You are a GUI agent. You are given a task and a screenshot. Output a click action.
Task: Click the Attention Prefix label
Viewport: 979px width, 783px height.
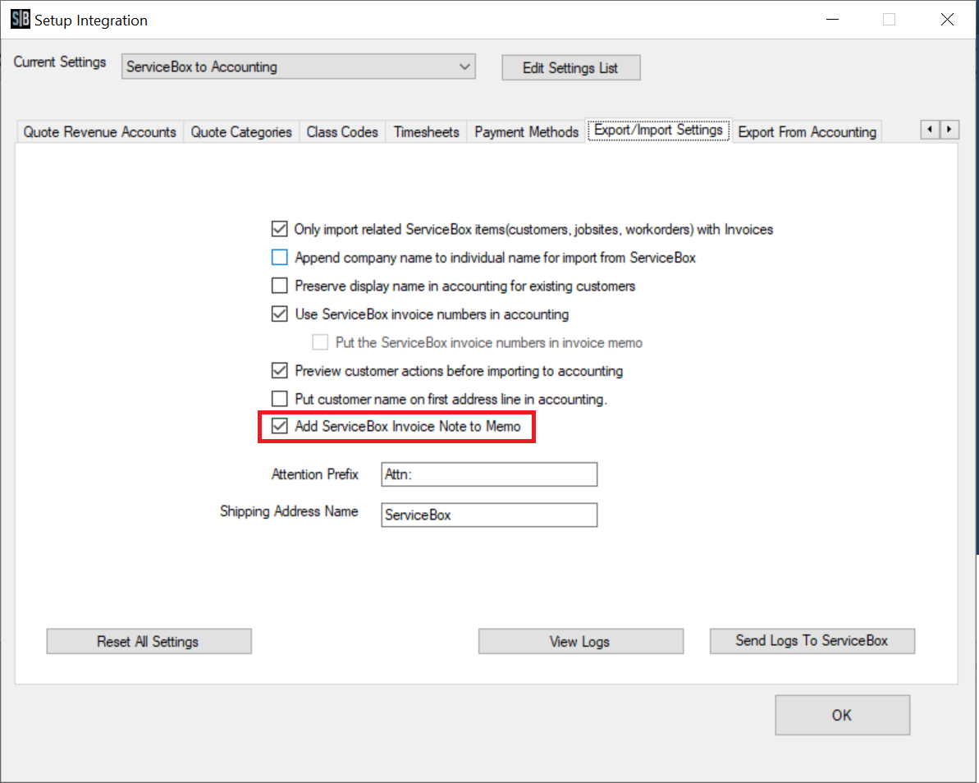click(314, 474)
